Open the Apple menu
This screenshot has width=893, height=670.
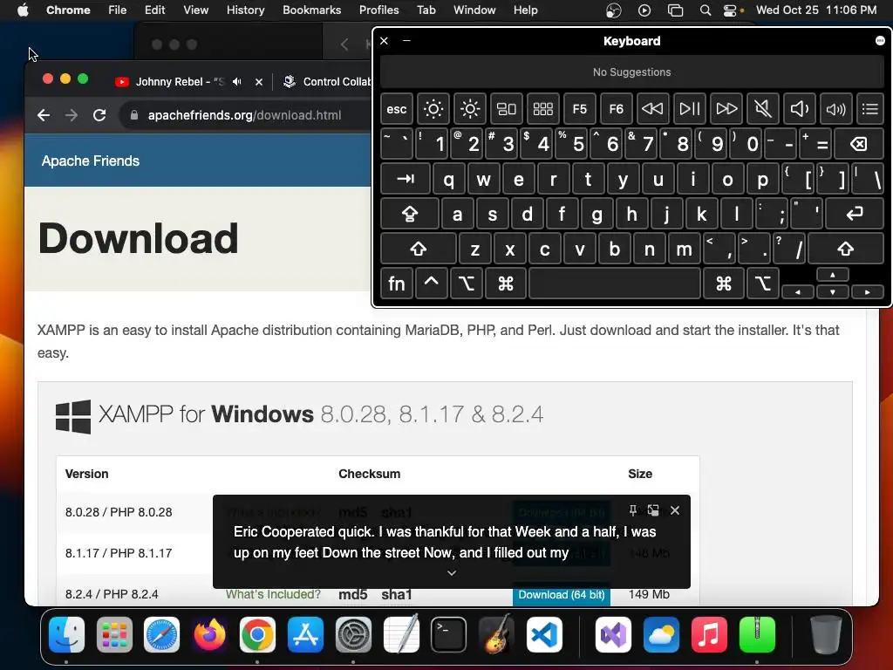pyautogui.click(x=23, y=10)
